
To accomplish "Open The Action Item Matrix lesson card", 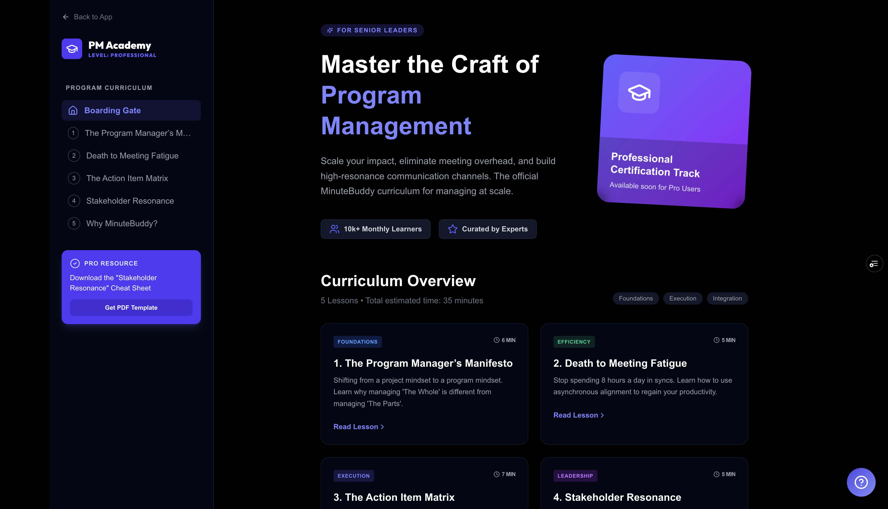I will pyautogui.click(x=394, y=497).
